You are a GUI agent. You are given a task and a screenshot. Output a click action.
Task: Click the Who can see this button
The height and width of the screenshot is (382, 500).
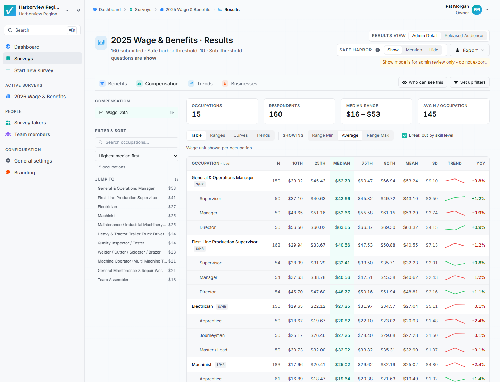point(423,82)
